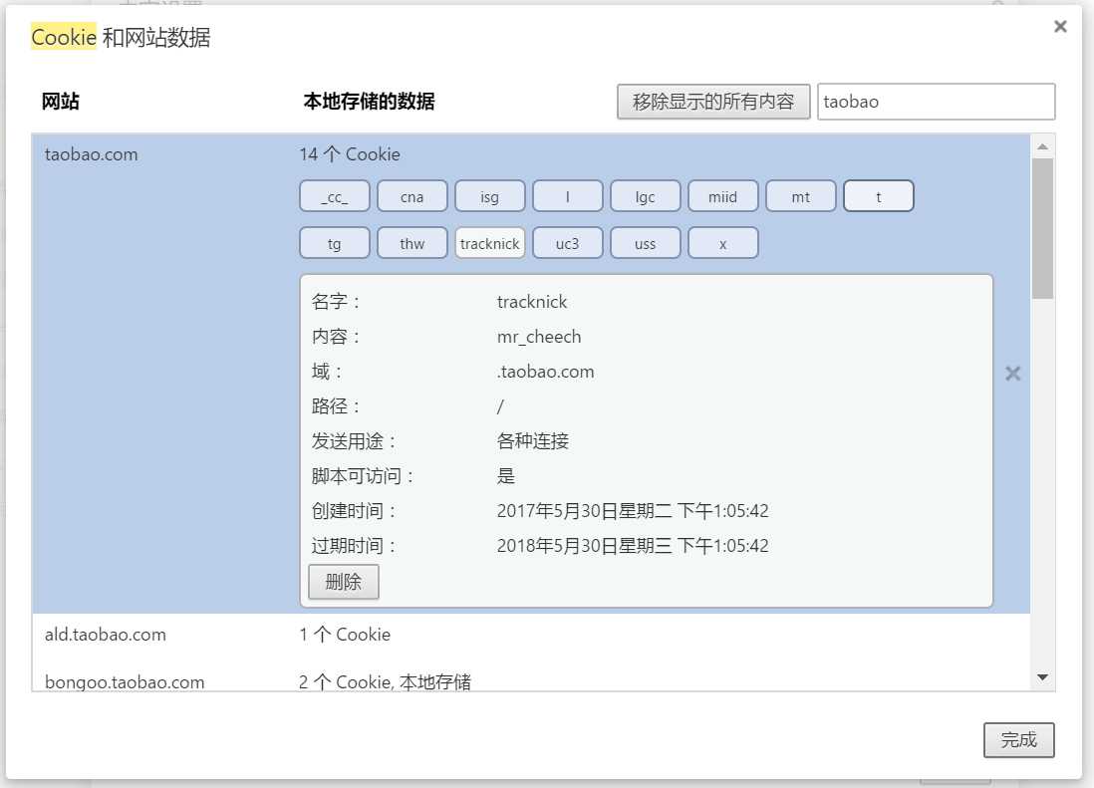Viewport: 1094px width, 788px height.
Task: Show the lgc cookie details
Action: click(645, 196)
